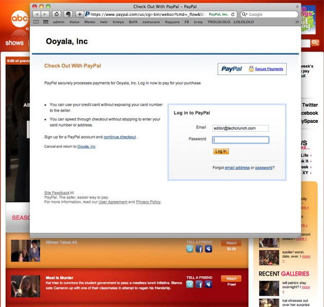This screenshot has height=307, width=324.
Task: Focus the Safari address bar URL
Action: [148, 14]
